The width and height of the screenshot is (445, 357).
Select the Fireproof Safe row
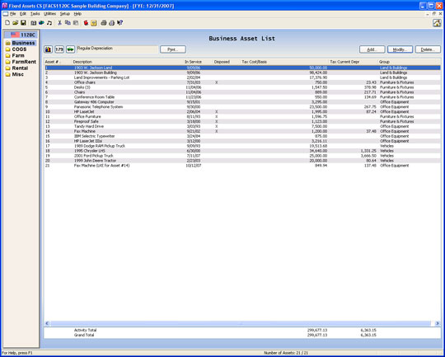[x=242, y=121]
